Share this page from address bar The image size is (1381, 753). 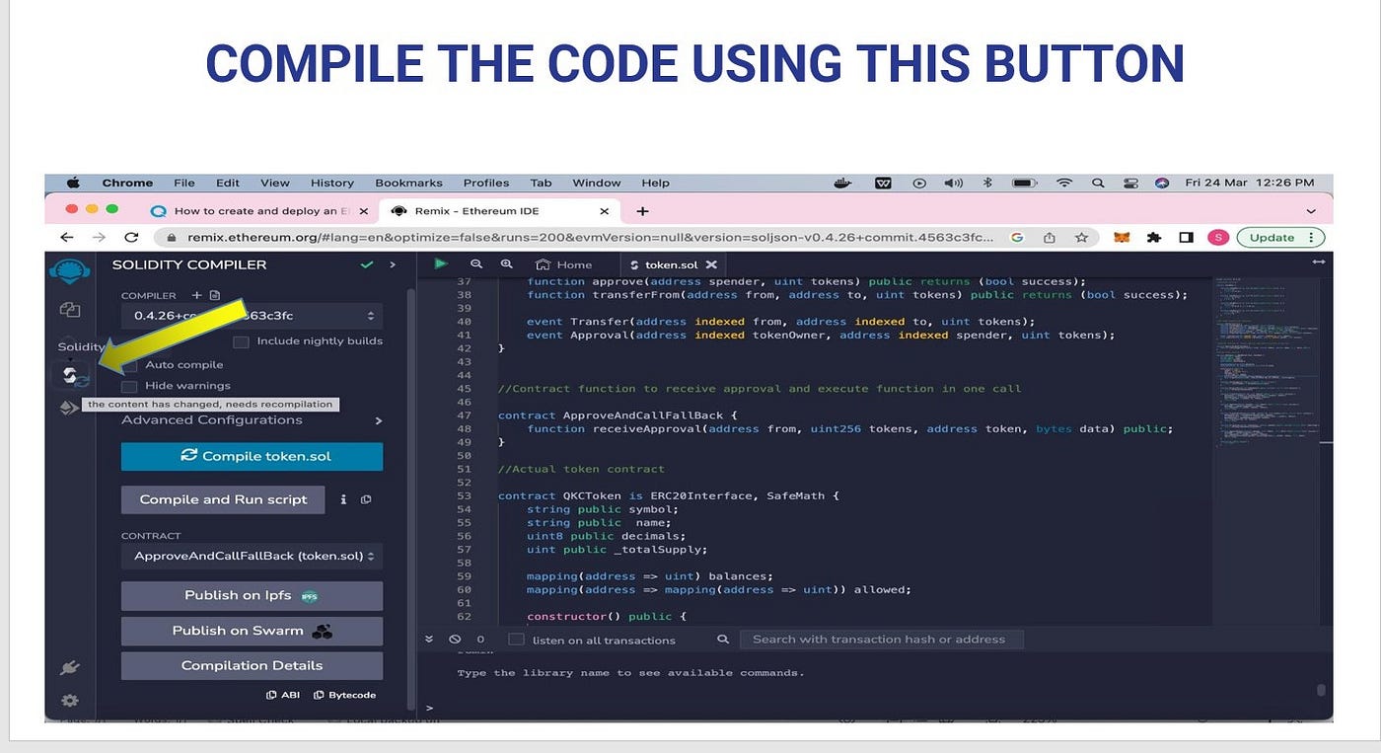click(x=1049, y=237)
